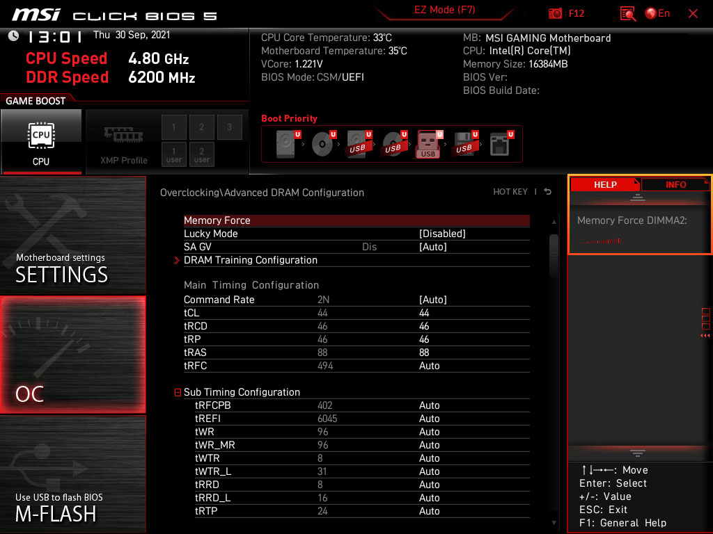
Task: Switch to EZ Mode (F7)
Action: coord(445,10)
